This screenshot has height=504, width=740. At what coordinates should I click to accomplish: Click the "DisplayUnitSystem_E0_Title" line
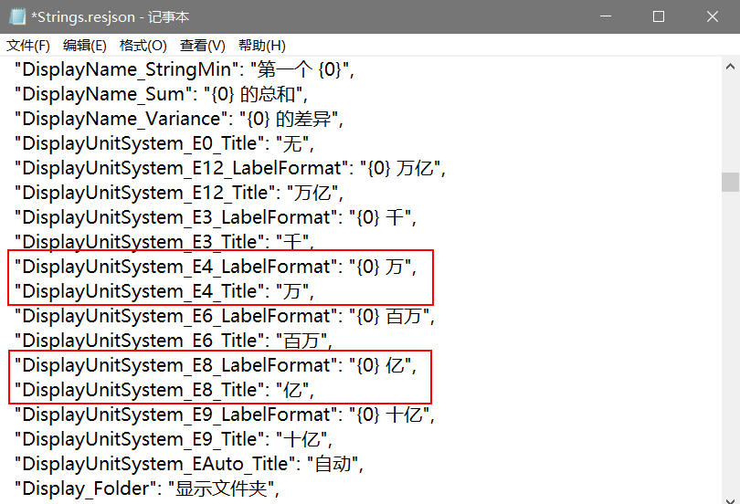tap(164, 143)
